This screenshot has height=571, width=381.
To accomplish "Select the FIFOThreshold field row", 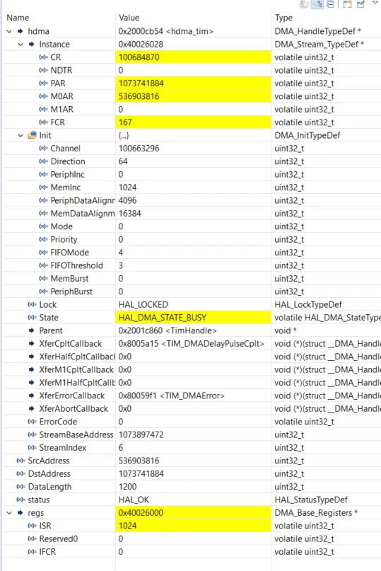I will [x=192, y=265].
